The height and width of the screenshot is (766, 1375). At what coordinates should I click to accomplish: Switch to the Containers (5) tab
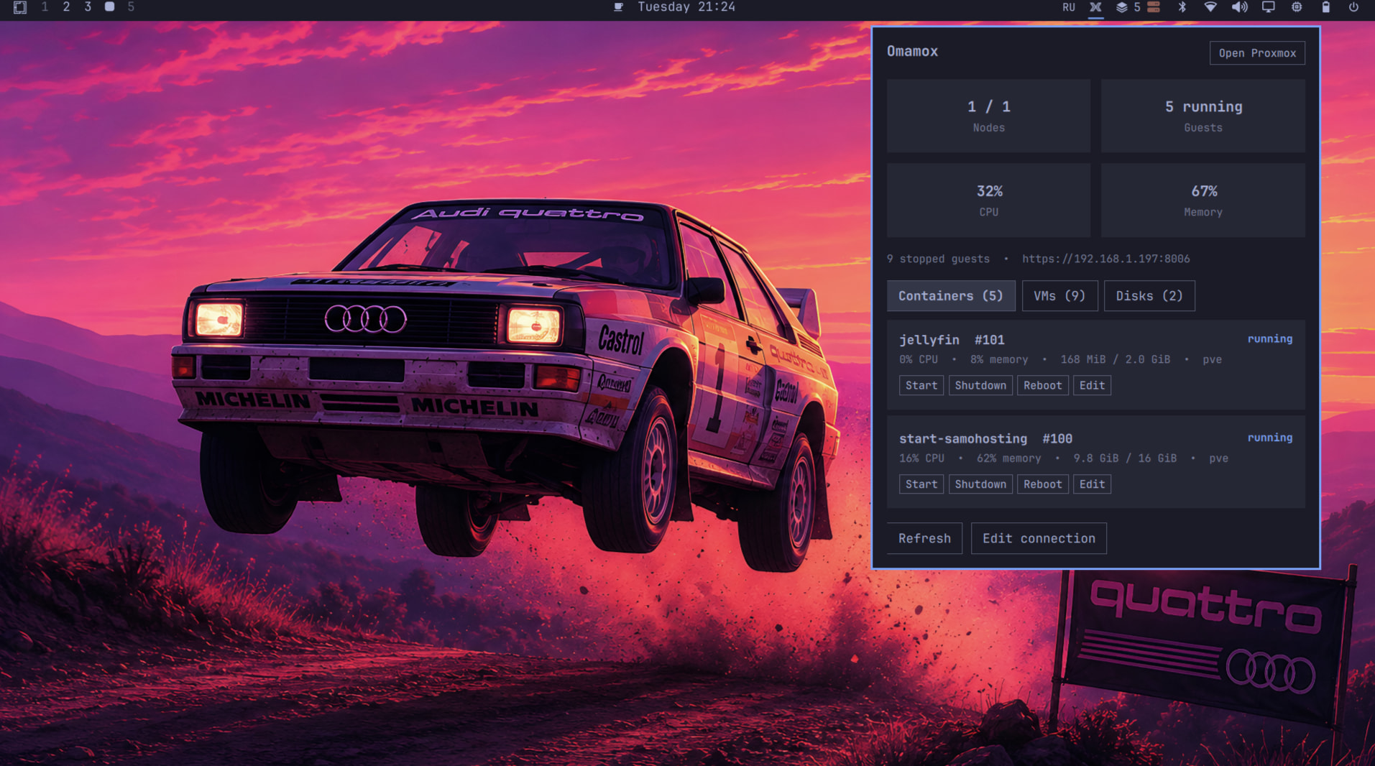coord(951,296)
